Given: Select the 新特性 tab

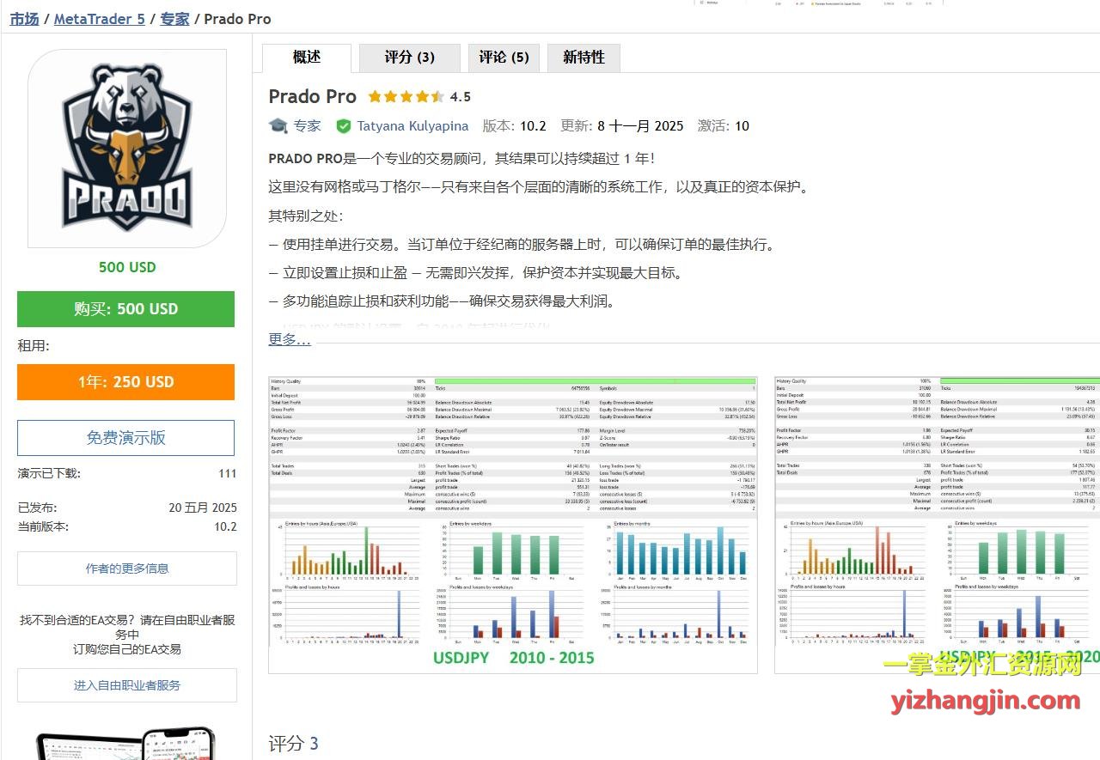Looking at the screenshot, I should tap(584, 58).
